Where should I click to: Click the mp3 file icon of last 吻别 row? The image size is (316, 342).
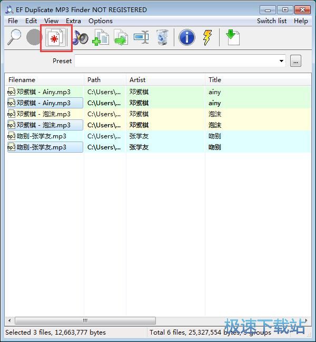coord(12,147)
